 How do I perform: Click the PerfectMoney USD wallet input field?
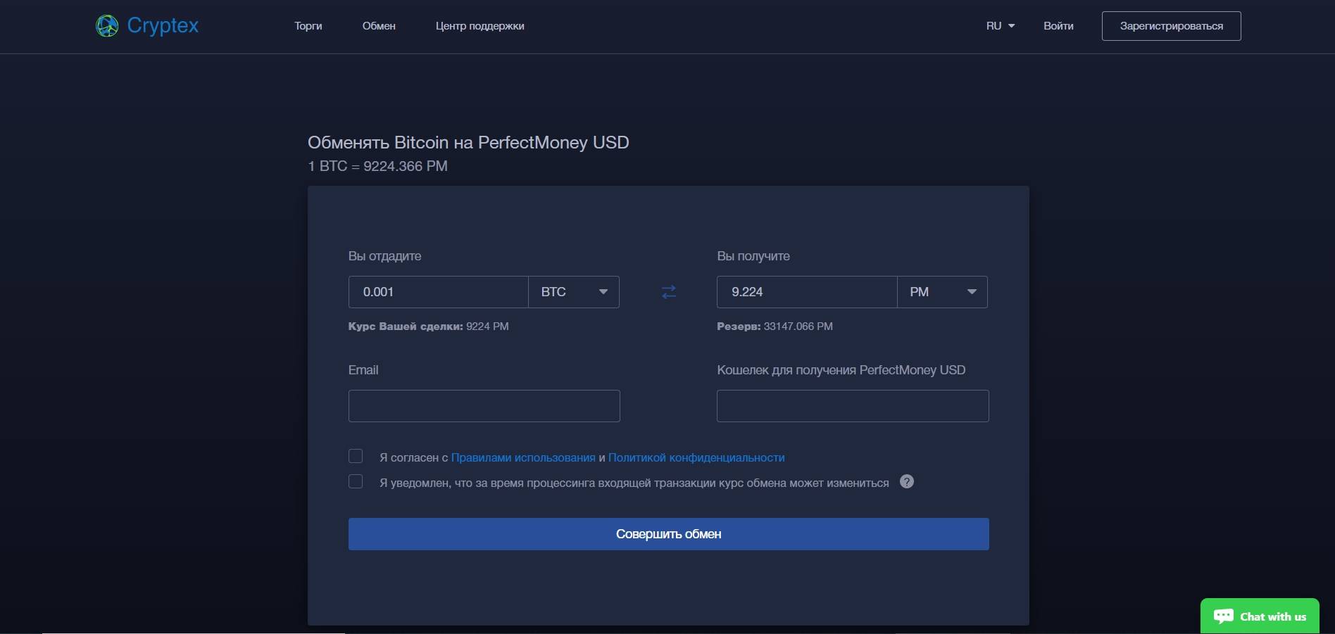point(853,406)
